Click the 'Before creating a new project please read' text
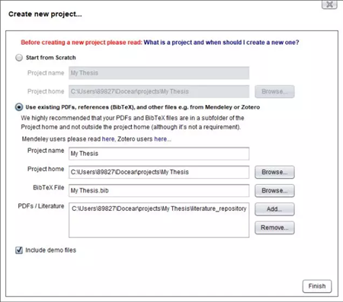This screenshot has height=302, width=343. [82, 43]
